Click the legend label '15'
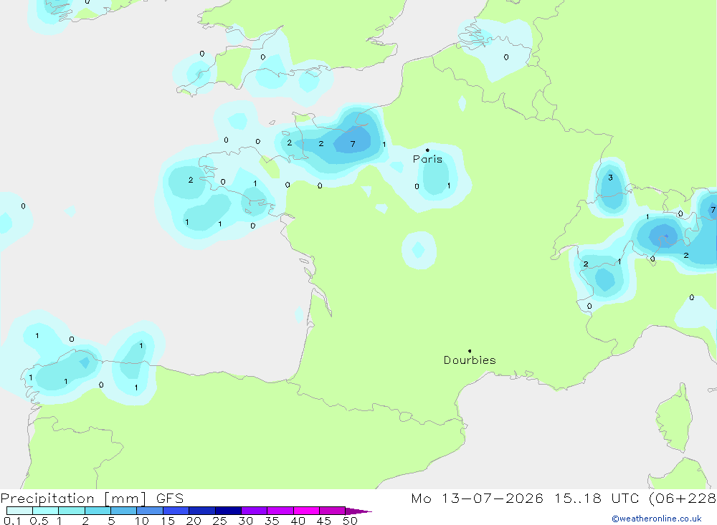This screenshot has width=717, height=525. 168,521
